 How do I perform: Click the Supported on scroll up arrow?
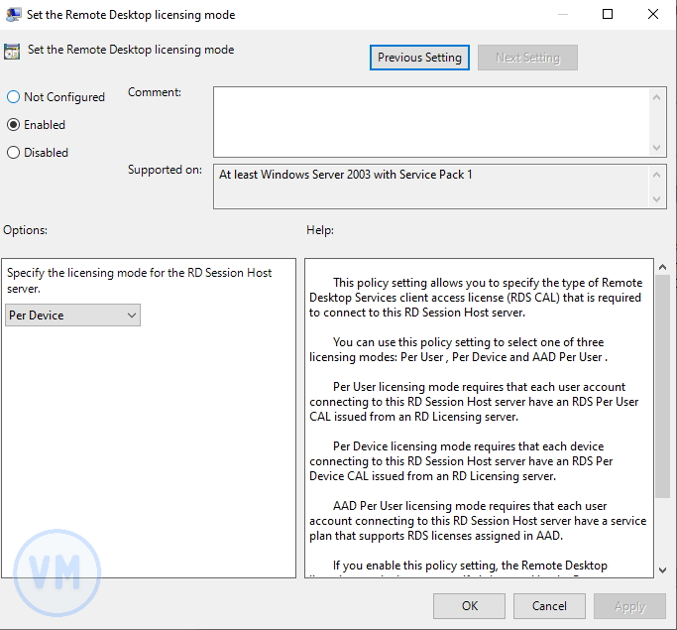tap(658, 175)
